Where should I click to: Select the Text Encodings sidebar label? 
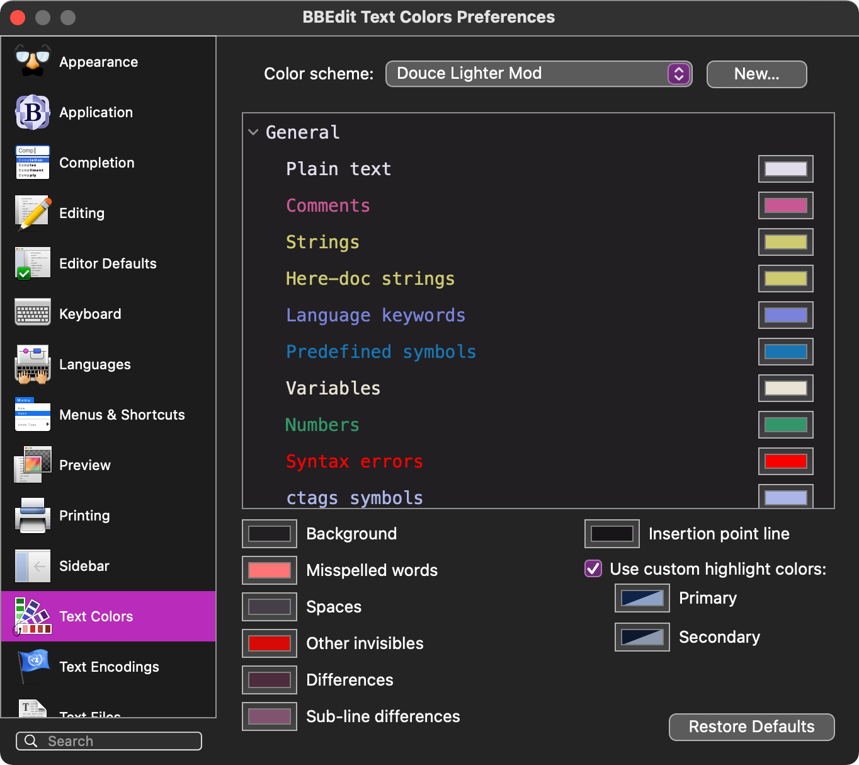tap(109, 667)
